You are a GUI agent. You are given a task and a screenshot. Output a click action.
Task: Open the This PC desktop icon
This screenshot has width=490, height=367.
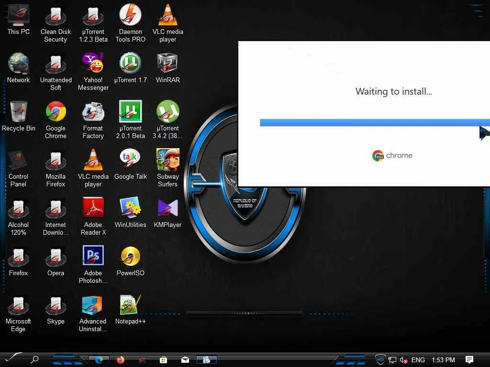point(19,19)
